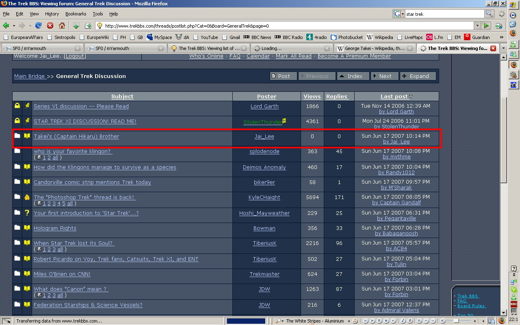This screenshot has height=325, width=520.
Task: Open Miles O'Brien on CNN! thread
Action: coord(62,274)
